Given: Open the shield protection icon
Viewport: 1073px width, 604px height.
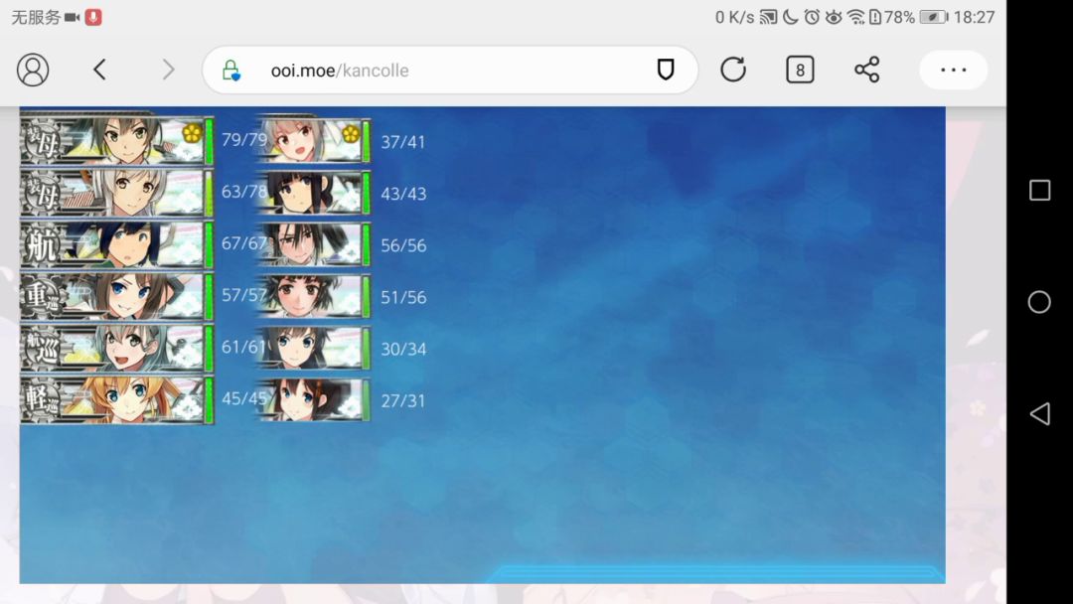Looking at the screenshot, I should point(666,70).
